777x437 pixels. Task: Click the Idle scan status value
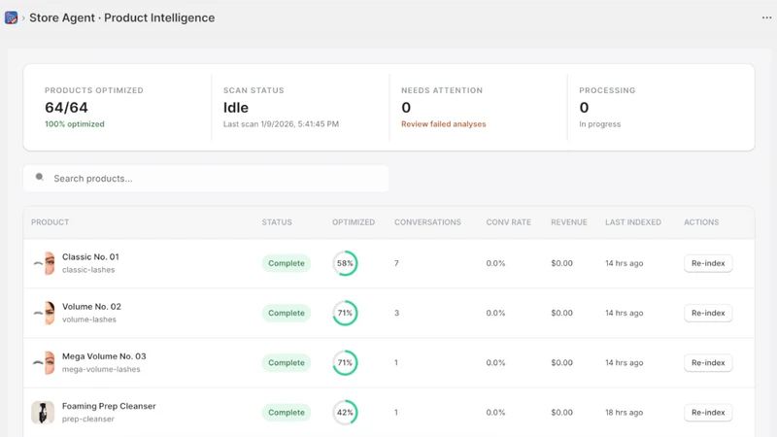point(236,108)
